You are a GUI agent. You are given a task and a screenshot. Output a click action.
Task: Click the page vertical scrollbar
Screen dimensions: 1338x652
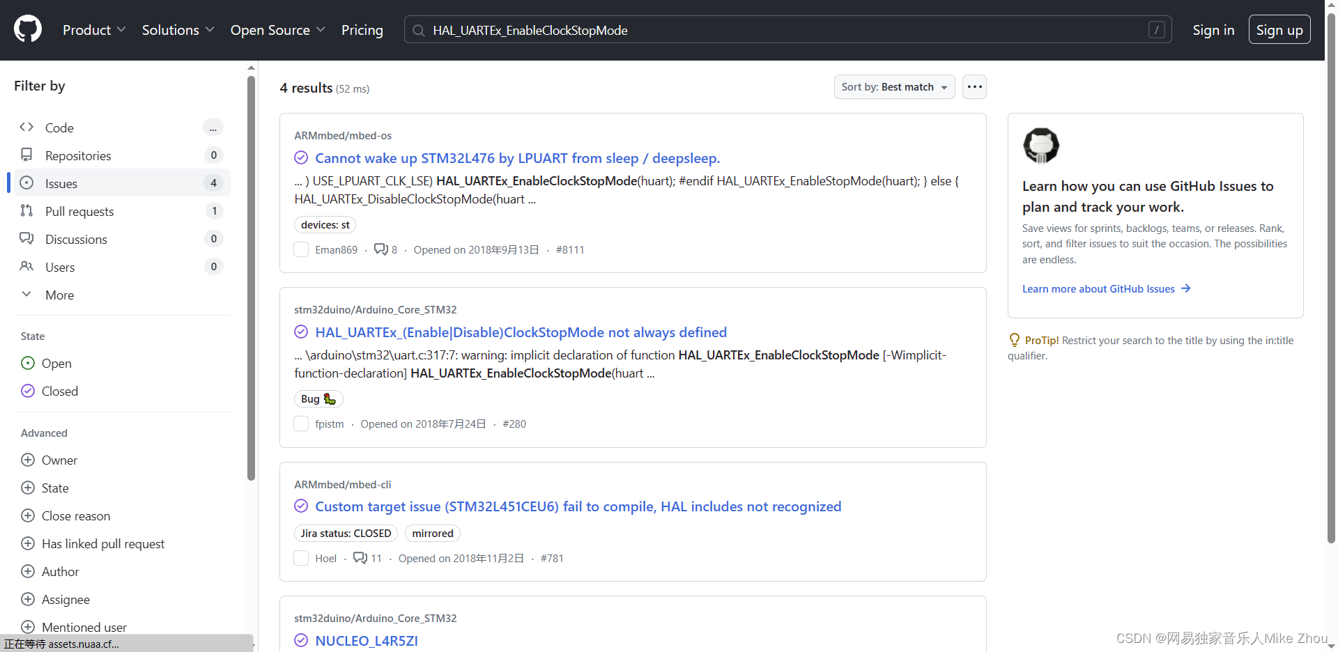1331,279
